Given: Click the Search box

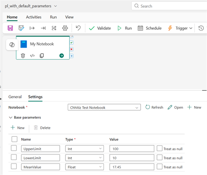Looking at the screenshot, I should 169,6.
